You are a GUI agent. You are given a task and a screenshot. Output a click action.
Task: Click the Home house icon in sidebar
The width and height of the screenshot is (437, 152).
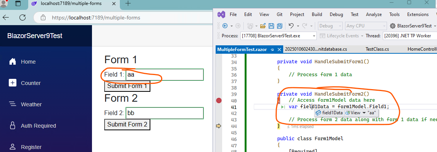pos(13,62)
